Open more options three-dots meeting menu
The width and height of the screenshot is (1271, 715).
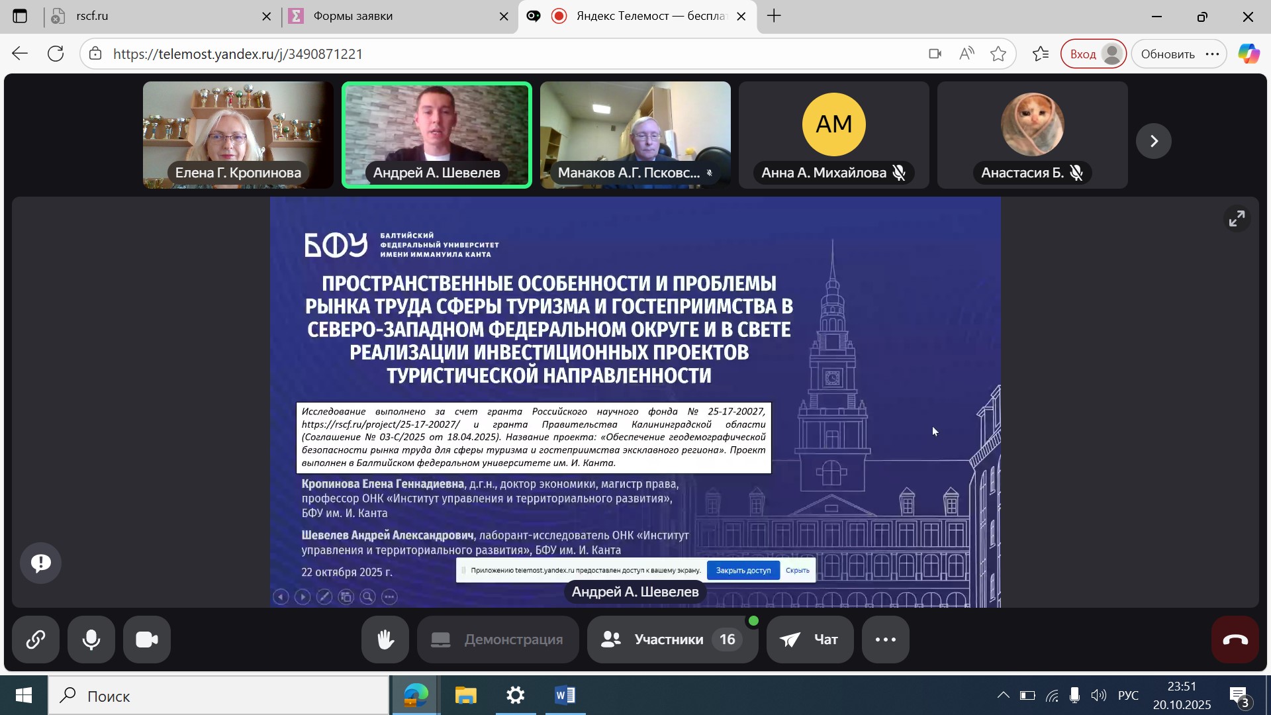click(x=886, y=640)
